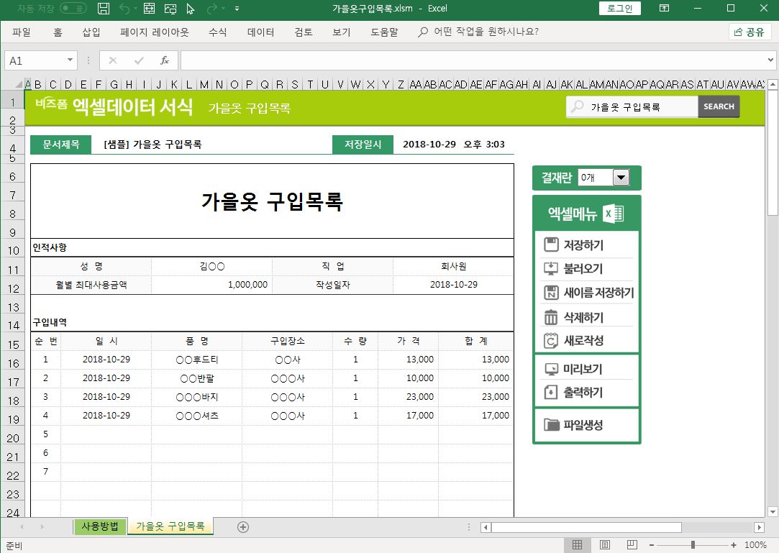Switch to Page Layout view in status bar

(x=605, y=545)
